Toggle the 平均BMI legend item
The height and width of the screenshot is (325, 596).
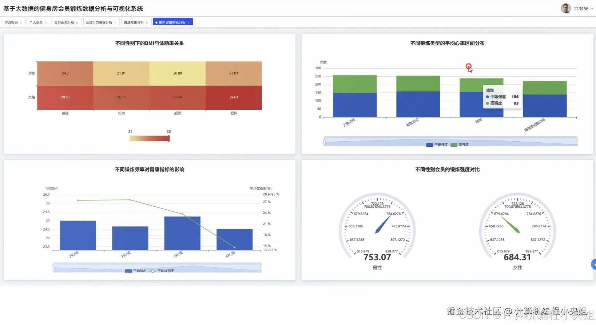[136, 271]
